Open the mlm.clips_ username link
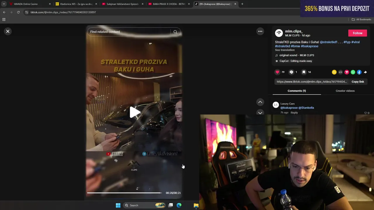 click(x=294, y=31)
